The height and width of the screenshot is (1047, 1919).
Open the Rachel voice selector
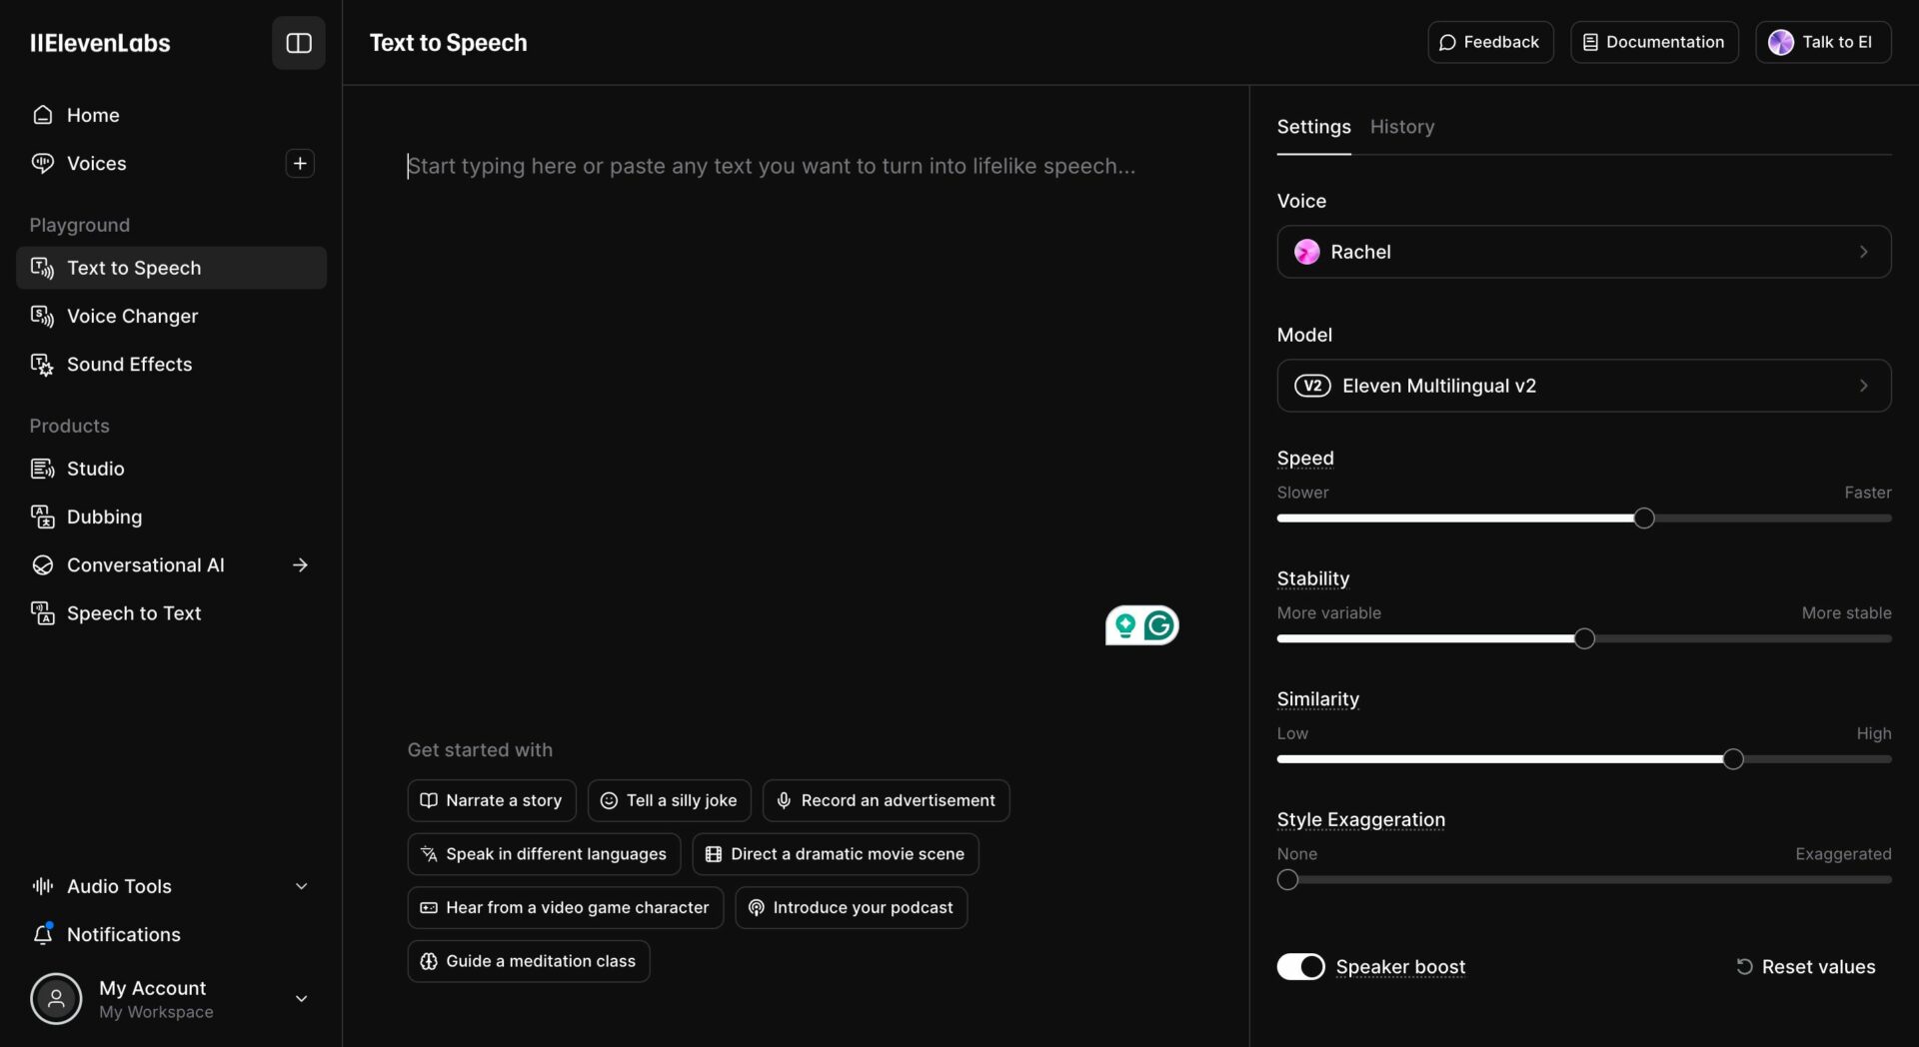(x=1584, y=252)
